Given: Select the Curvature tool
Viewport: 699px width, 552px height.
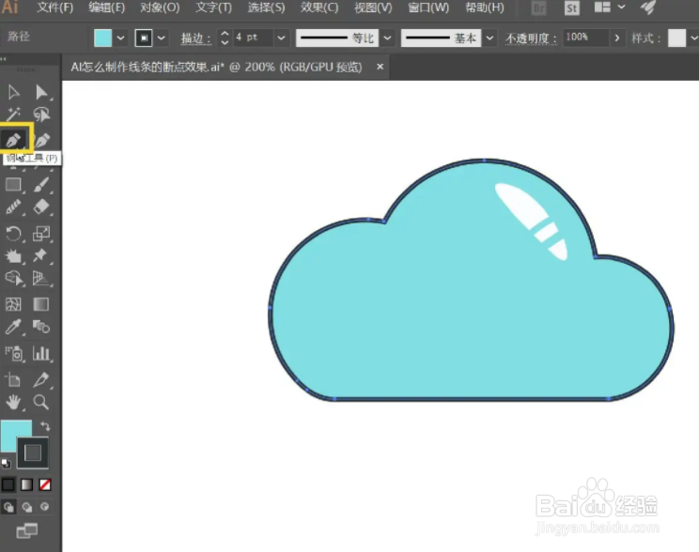Looking at the screenshot, I should click(41, 140).
